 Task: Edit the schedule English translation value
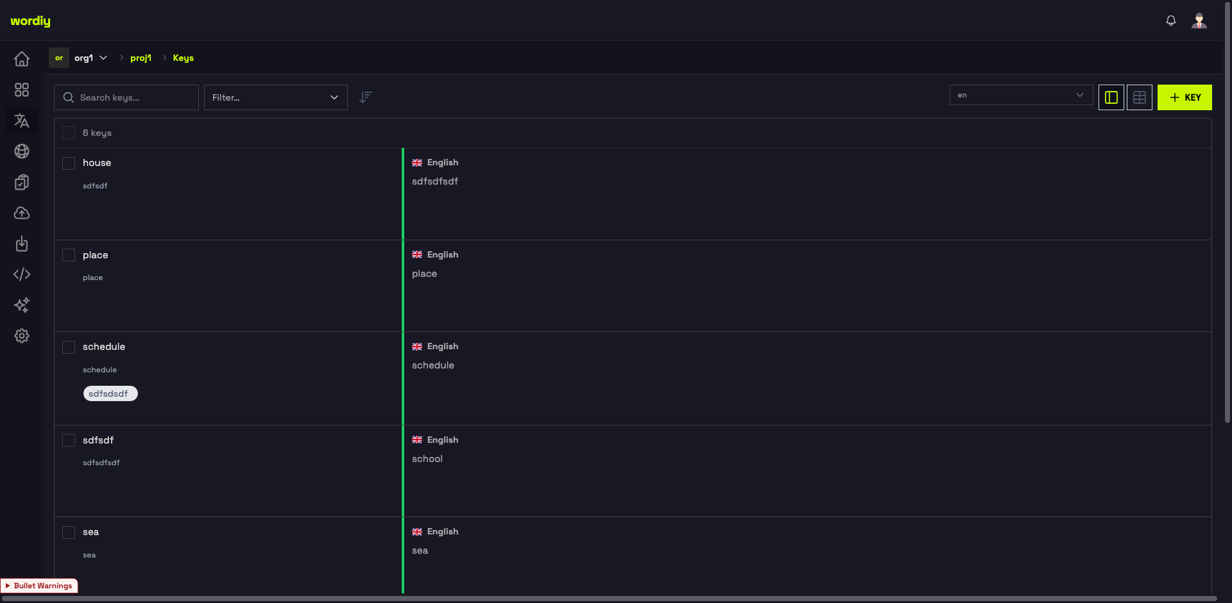click(x=433, y=365)
